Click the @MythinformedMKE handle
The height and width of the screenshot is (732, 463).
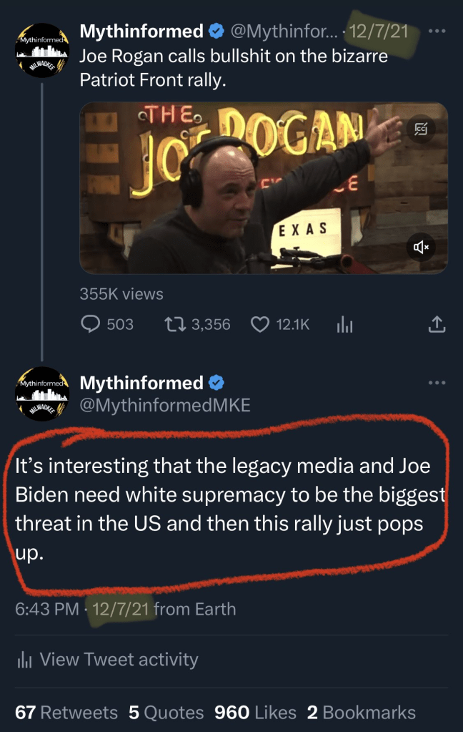(164, 405)
